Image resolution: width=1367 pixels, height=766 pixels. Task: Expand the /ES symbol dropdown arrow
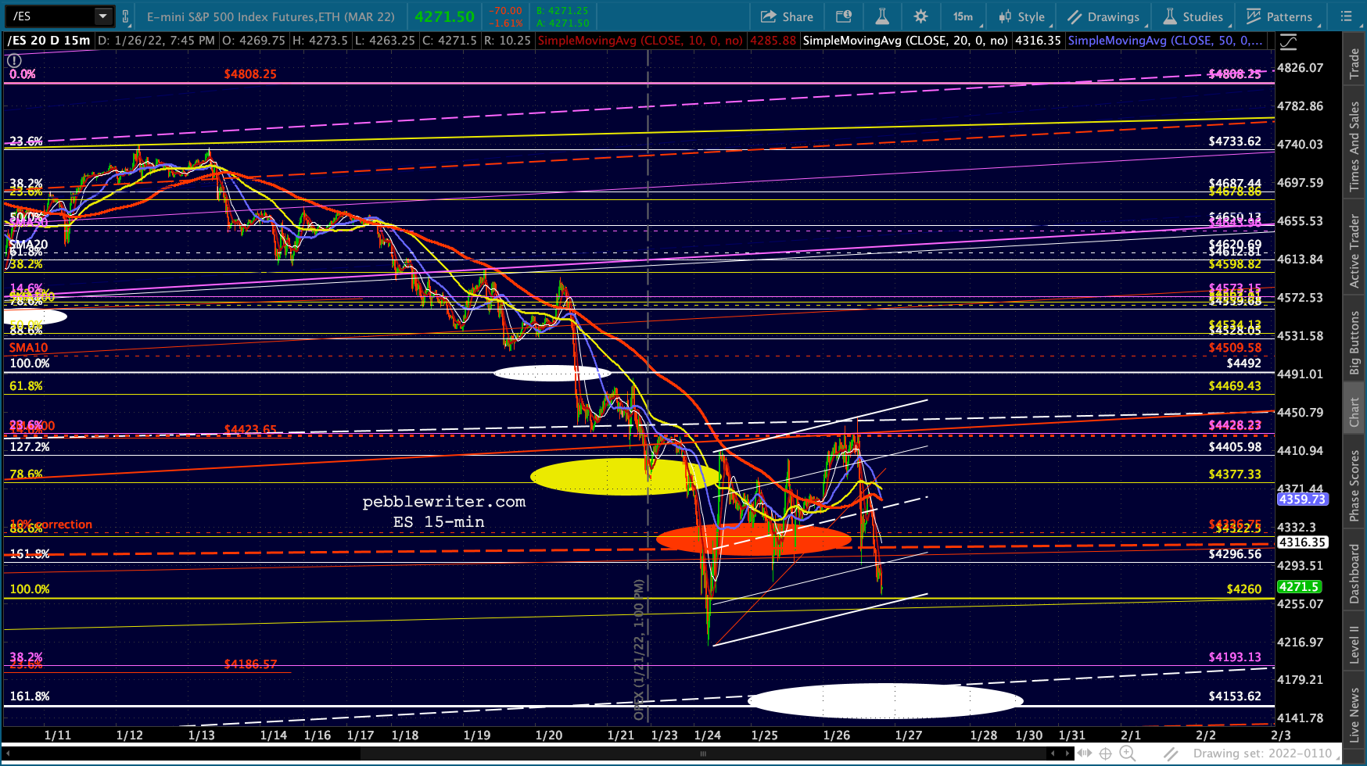coord(102,16)
